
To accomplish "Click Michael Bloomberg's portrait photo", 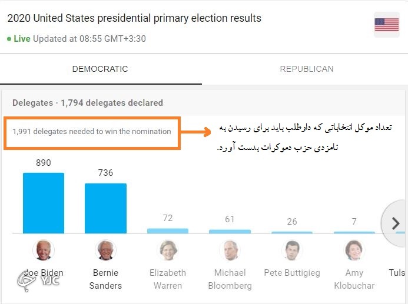I will coord(230,250).
